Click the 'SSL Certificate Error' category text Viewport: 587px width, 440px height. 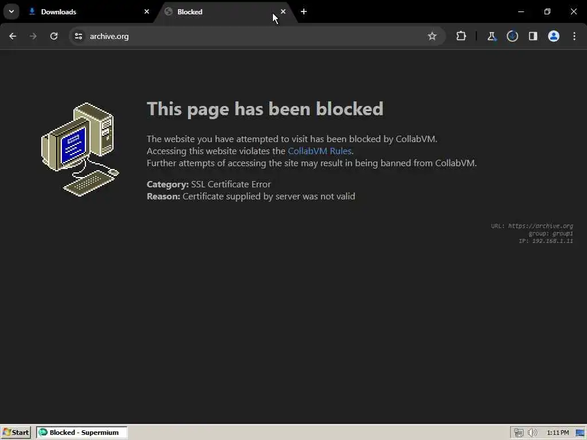click(230, 184)
